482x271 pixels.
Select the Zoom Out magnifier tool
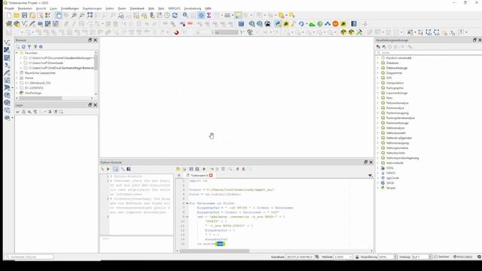point(82,15)
